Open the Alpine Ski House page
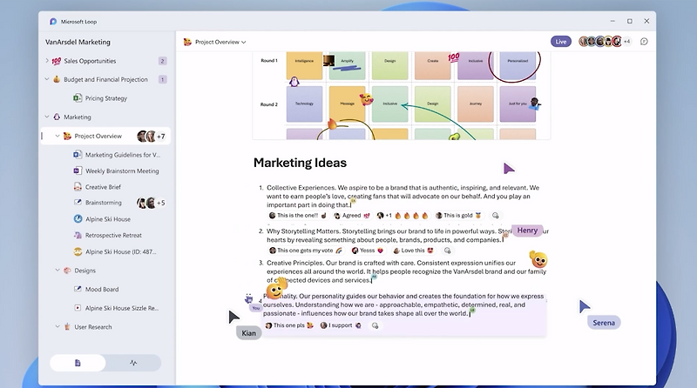This screenshot has height=388, width=697. click(107, 219)
